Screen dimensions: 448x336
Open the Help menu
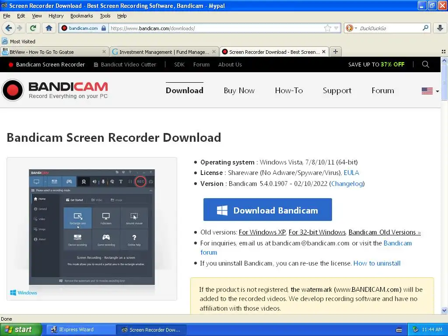click(122, 16)
